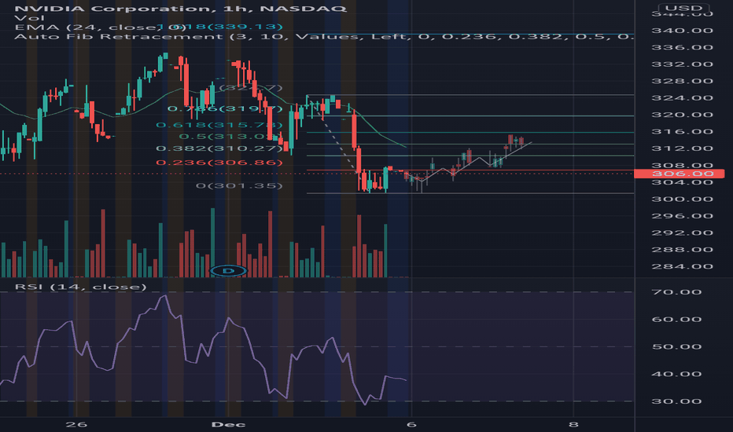Screen dimensions: 733x432
Task: Click the 328.00 price axis label
Action: [x=682, y=81]
